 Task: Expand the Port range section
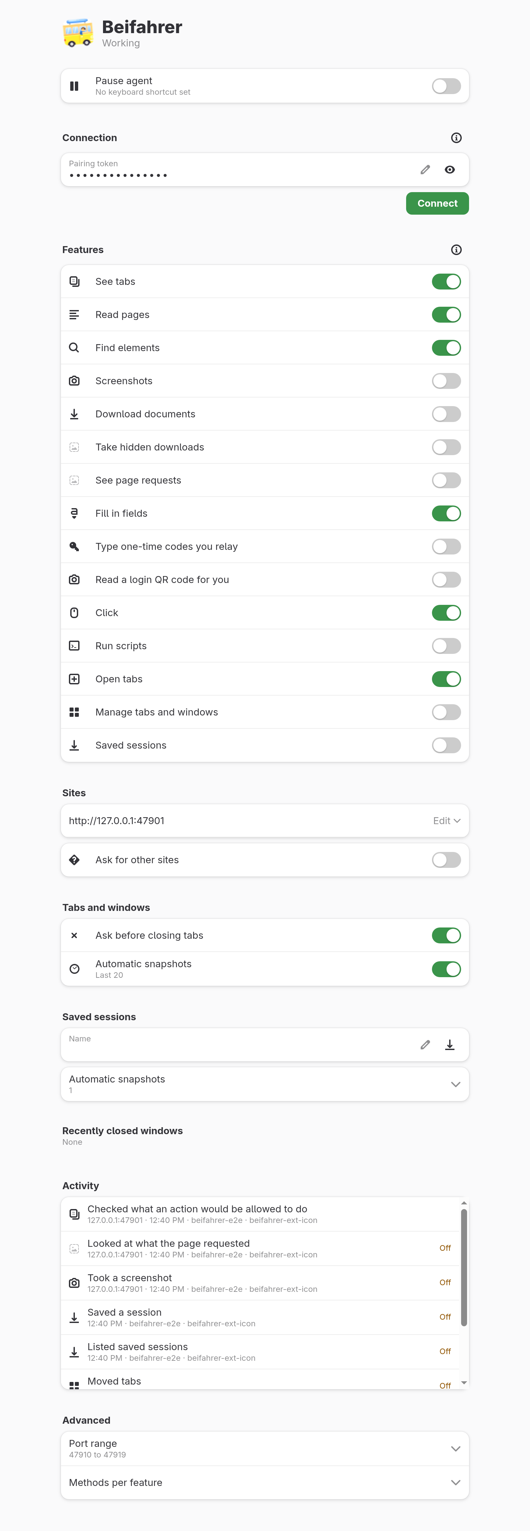click(x=265, y=1449)
